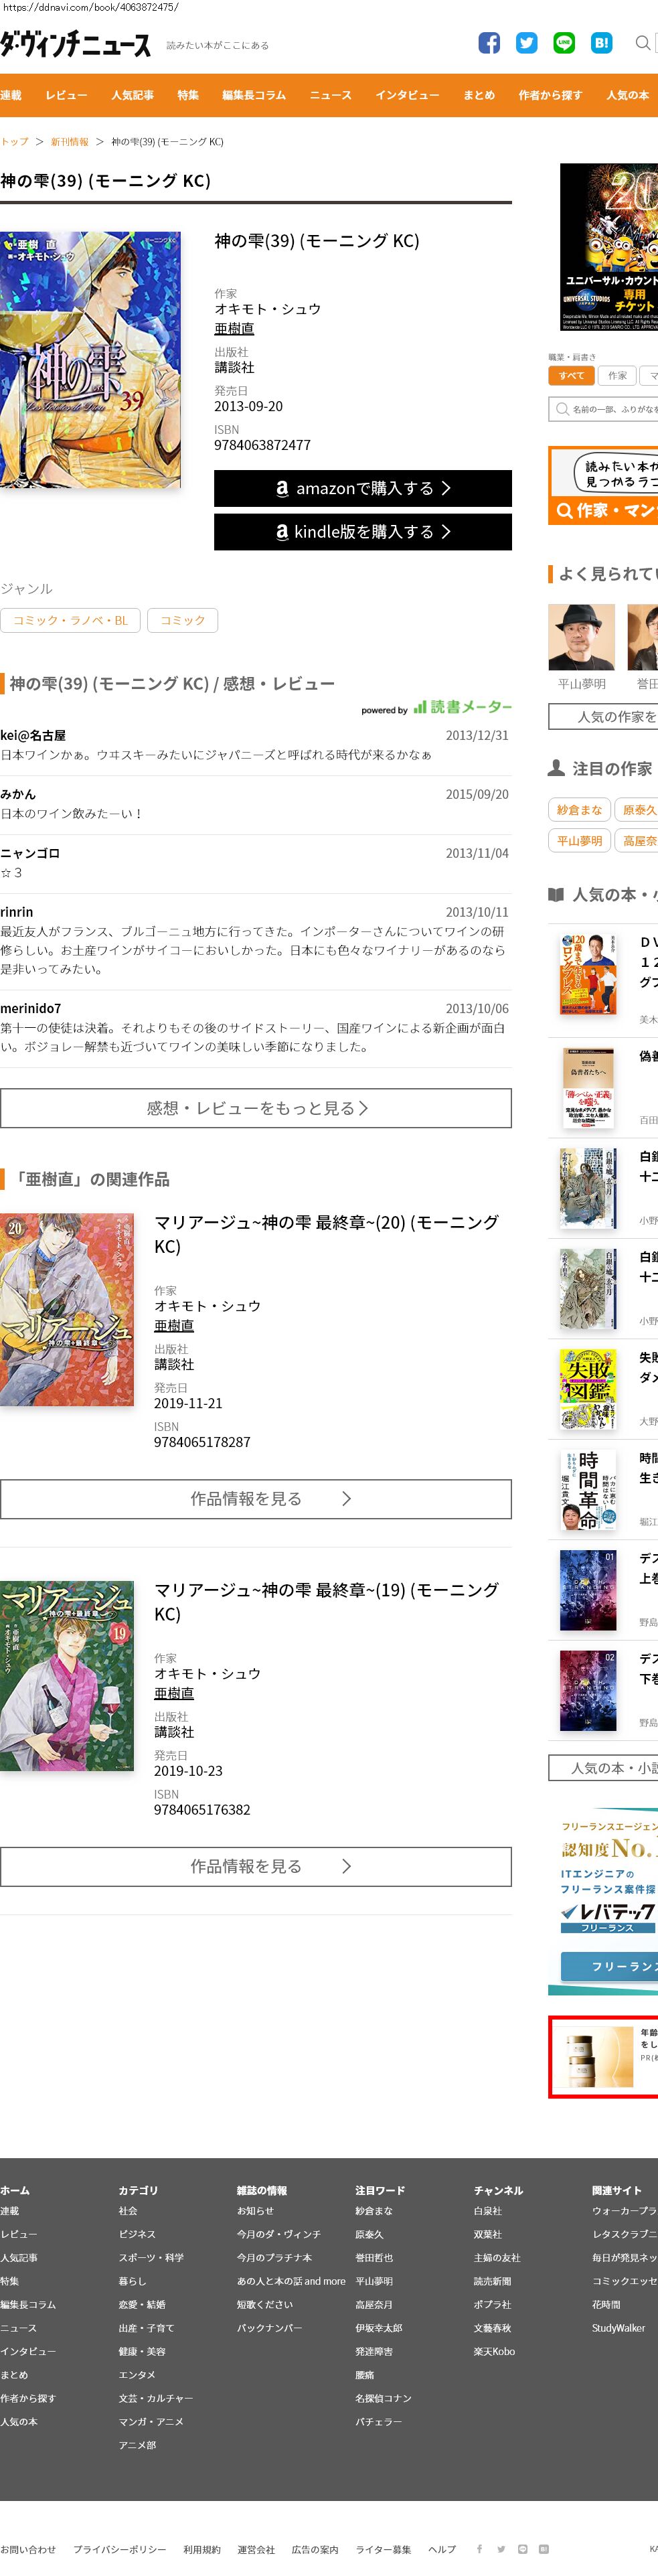Select the 作家 filter tab
Image resolution: width=658 pixels, height=2576 pixels.
pyautogui.click(x=617, y=376)
